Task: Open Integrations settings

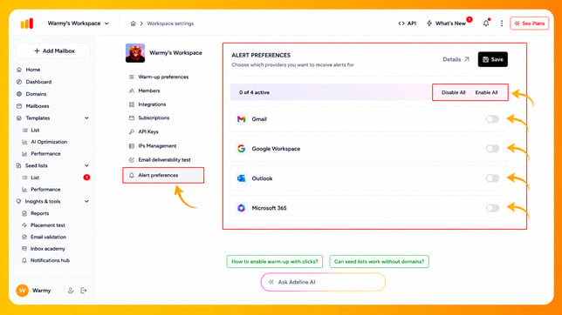Action: coord(147,104)
